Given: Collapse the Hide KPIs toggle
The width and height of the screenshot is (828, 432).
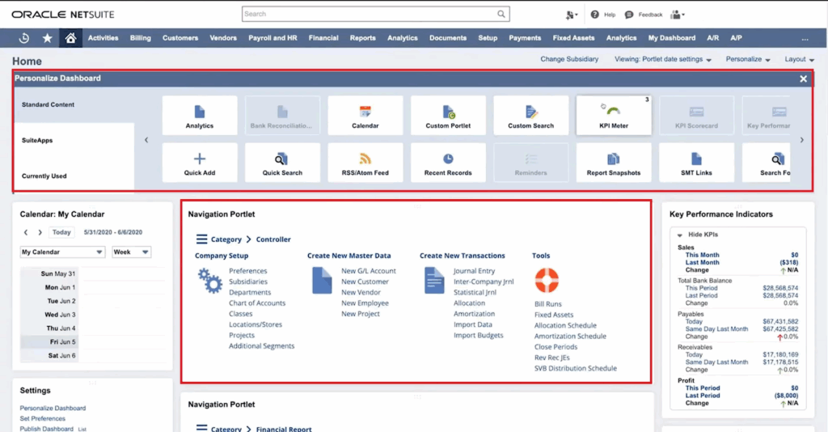Looking at the screenshot, I should point(700,235).
